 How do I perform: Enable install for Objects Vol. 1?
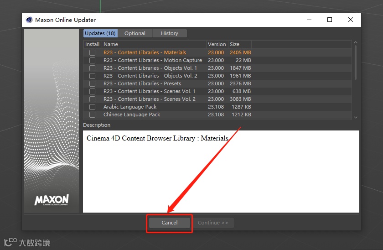pyautogui.click(x=92, y=68)
